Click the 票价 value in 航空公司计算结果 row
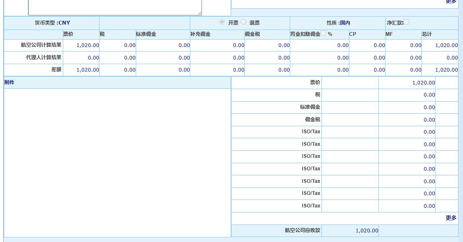 pyautogui.click(x=87, y=45)
